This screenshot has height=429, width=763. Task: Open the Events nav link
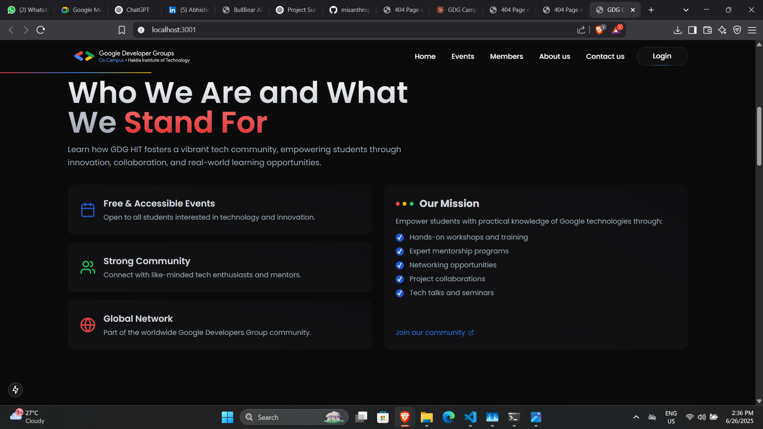click(x=463, y=56)
